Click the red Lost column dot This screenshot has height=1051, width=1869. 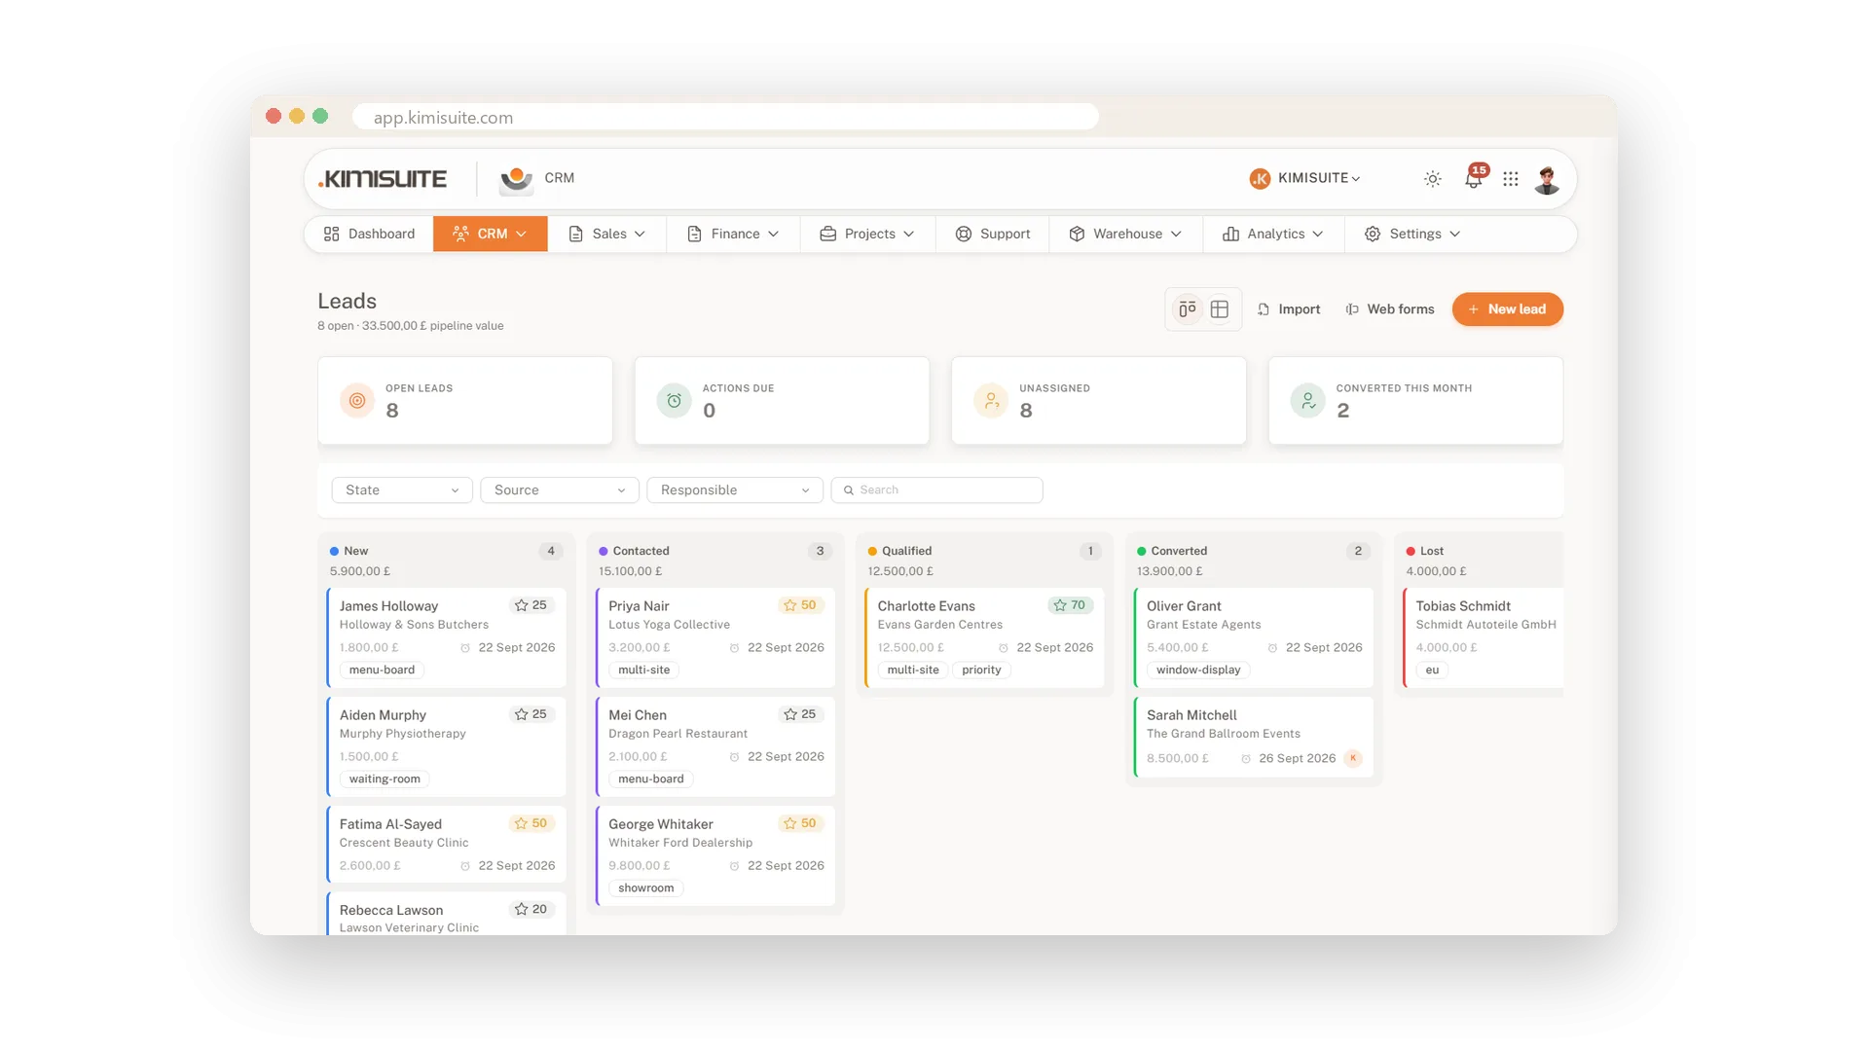point(1411,552)
